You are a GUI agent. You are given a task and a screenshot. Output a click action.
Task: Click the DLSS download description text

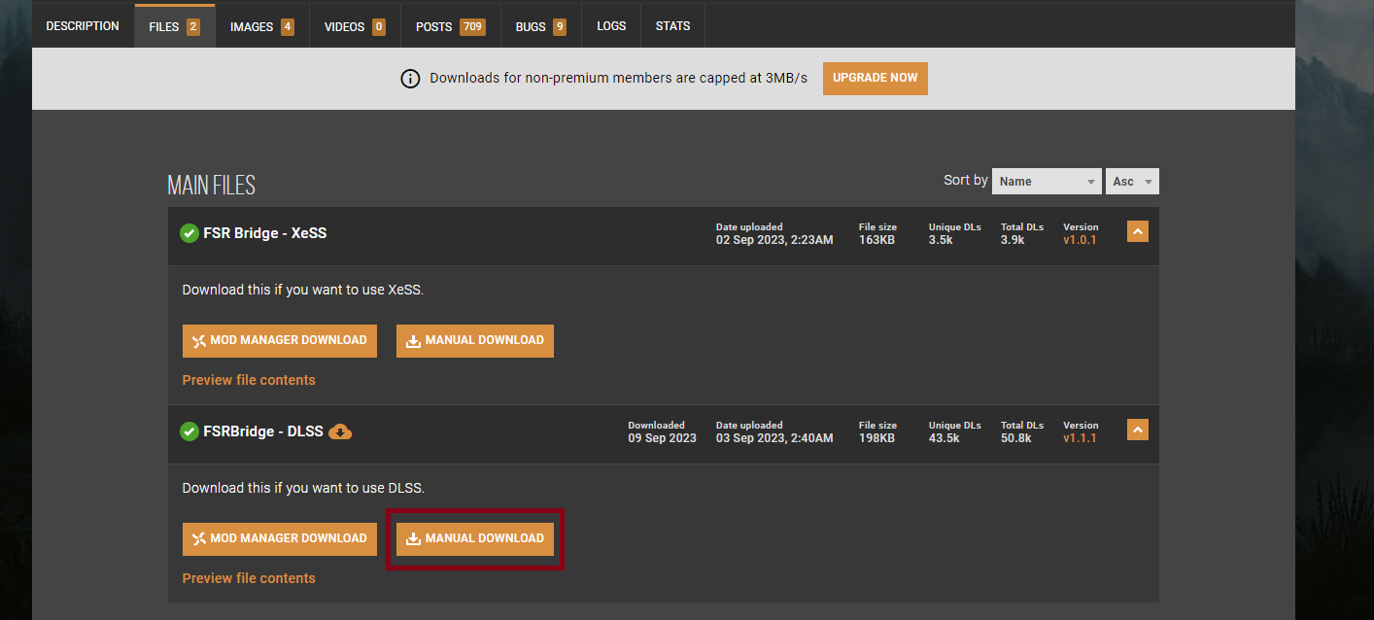(x=303, y=488)
